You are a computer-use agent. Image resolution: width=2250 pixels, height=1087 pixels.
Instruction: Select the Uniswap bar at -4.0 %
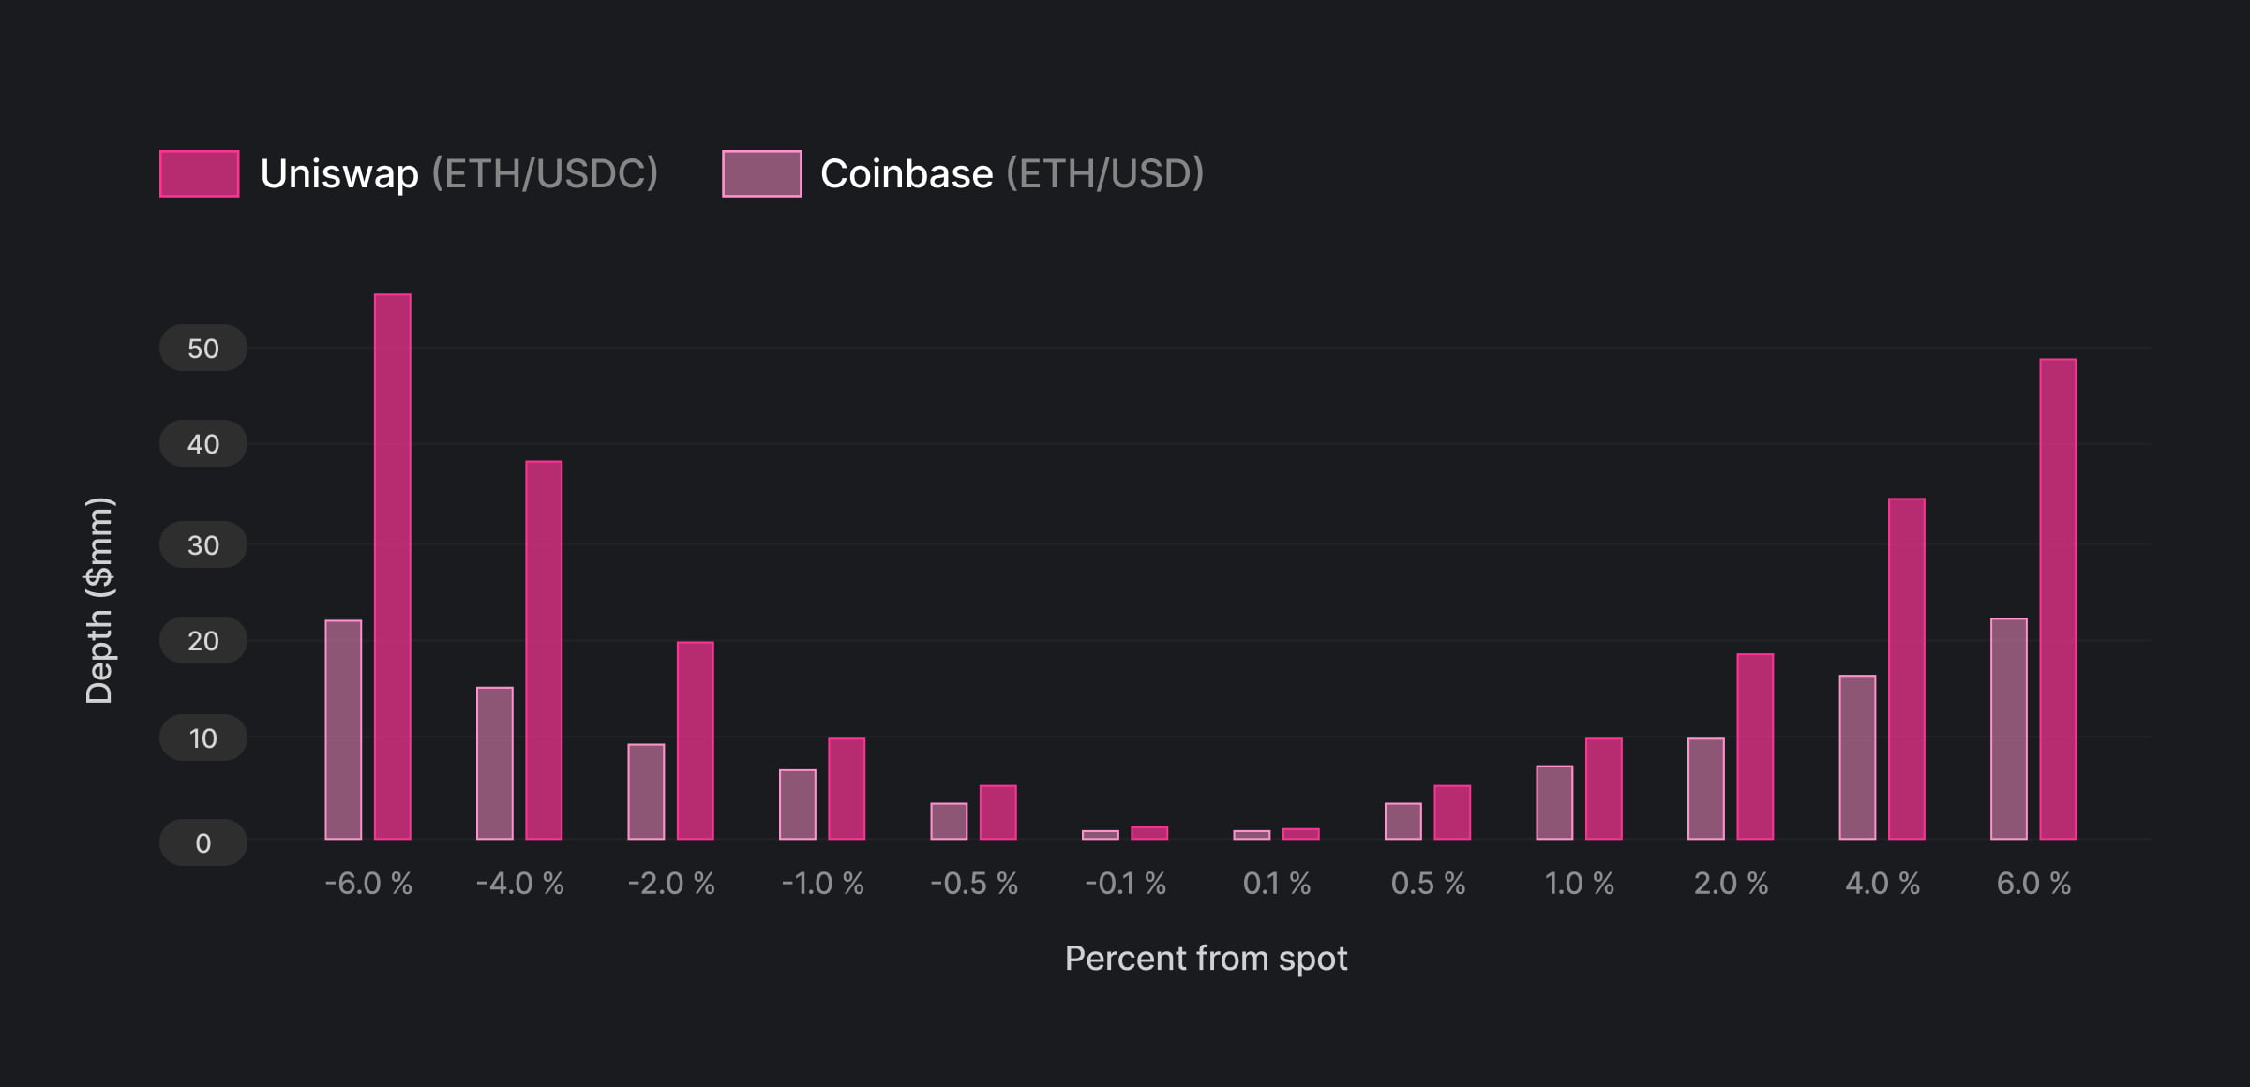[x=544, y=649]
